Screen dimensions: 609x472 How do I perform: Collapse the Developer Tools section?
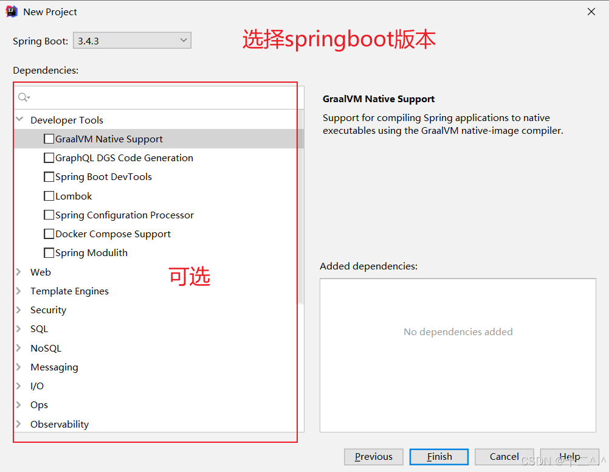tap(19, 119)
